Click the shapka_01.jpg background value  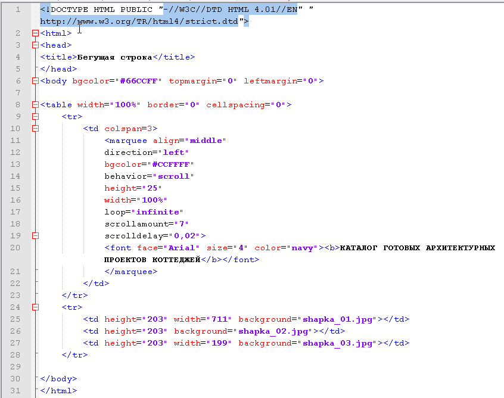[x=338, y=319]
